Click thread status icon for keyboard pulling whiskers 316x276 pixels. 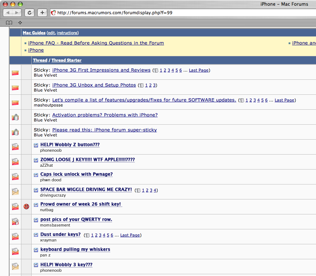(15, 251)
